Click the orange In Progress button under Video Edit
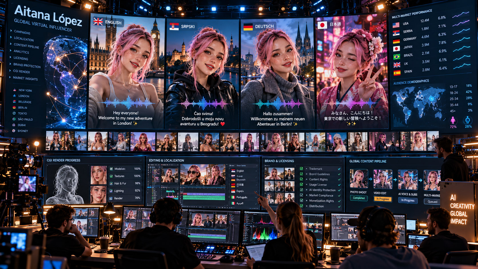Screen dimensions: 478x269 coord(383,199)
